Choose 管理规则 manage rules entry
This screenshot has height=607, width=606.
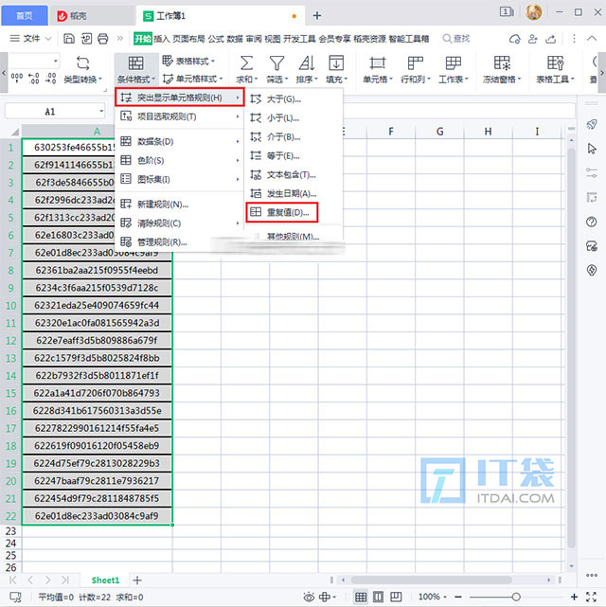(180, 242)
